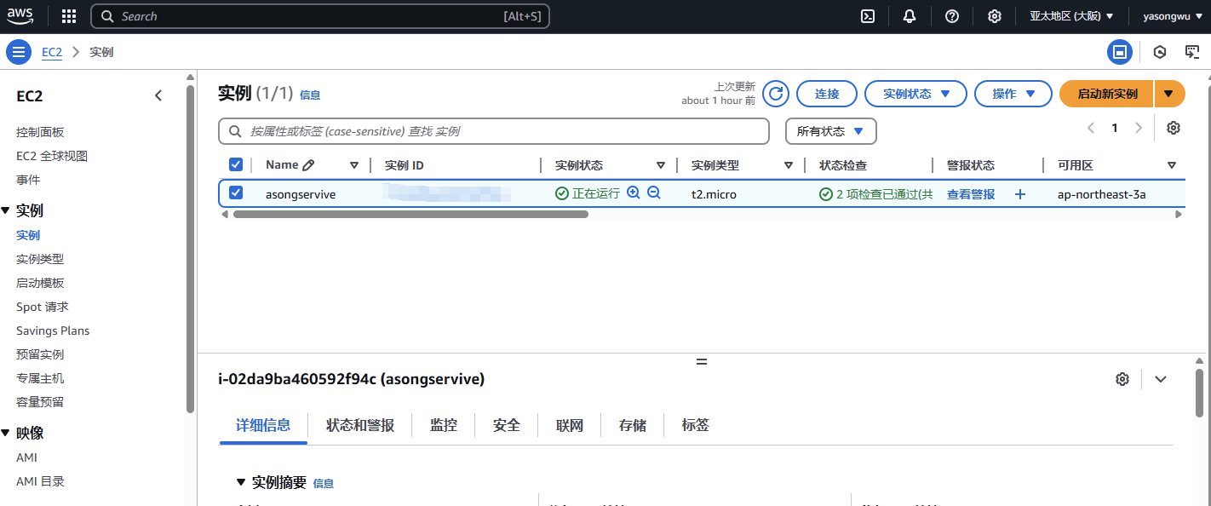Switch to the 监控 tab
Image resolution: width=1211 pixels, height=506 pixels.
pos(444,425)
